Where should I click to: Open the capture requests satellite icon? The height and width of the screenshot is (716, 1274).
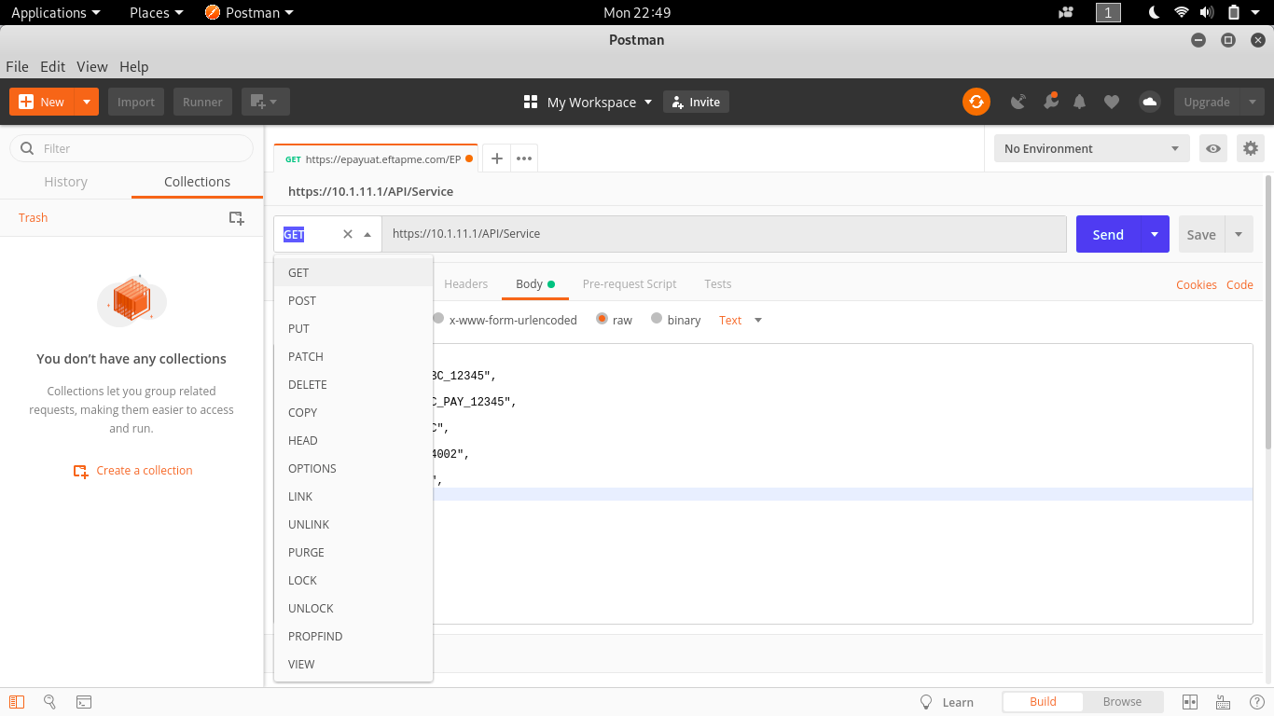(1018, 102)
